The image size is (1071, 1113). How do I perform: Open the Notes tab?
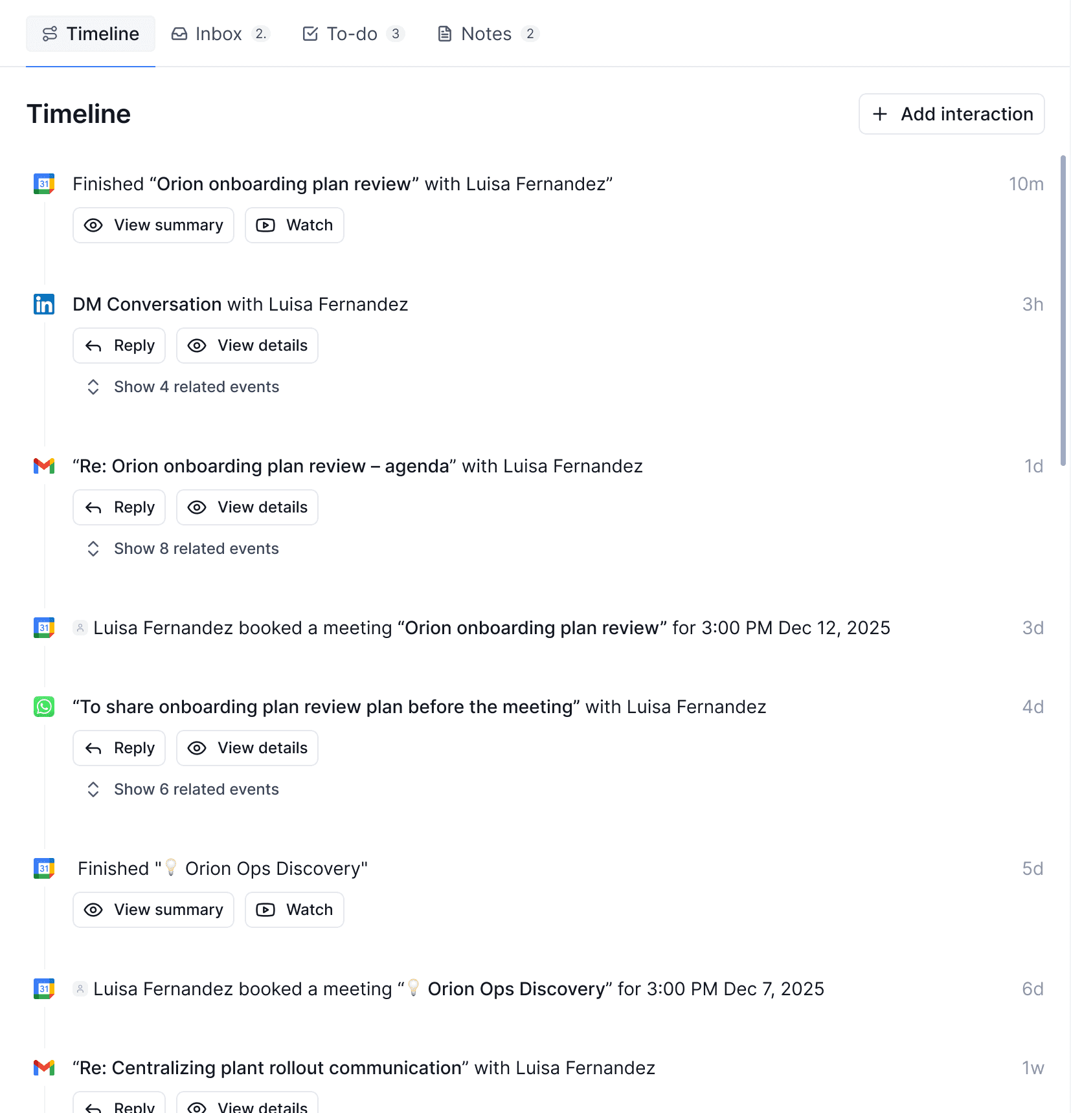click(x=484, y=33)
